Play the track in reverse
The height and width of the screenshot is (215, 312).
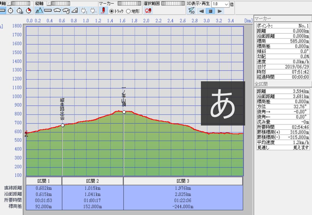tap(201, 11)
